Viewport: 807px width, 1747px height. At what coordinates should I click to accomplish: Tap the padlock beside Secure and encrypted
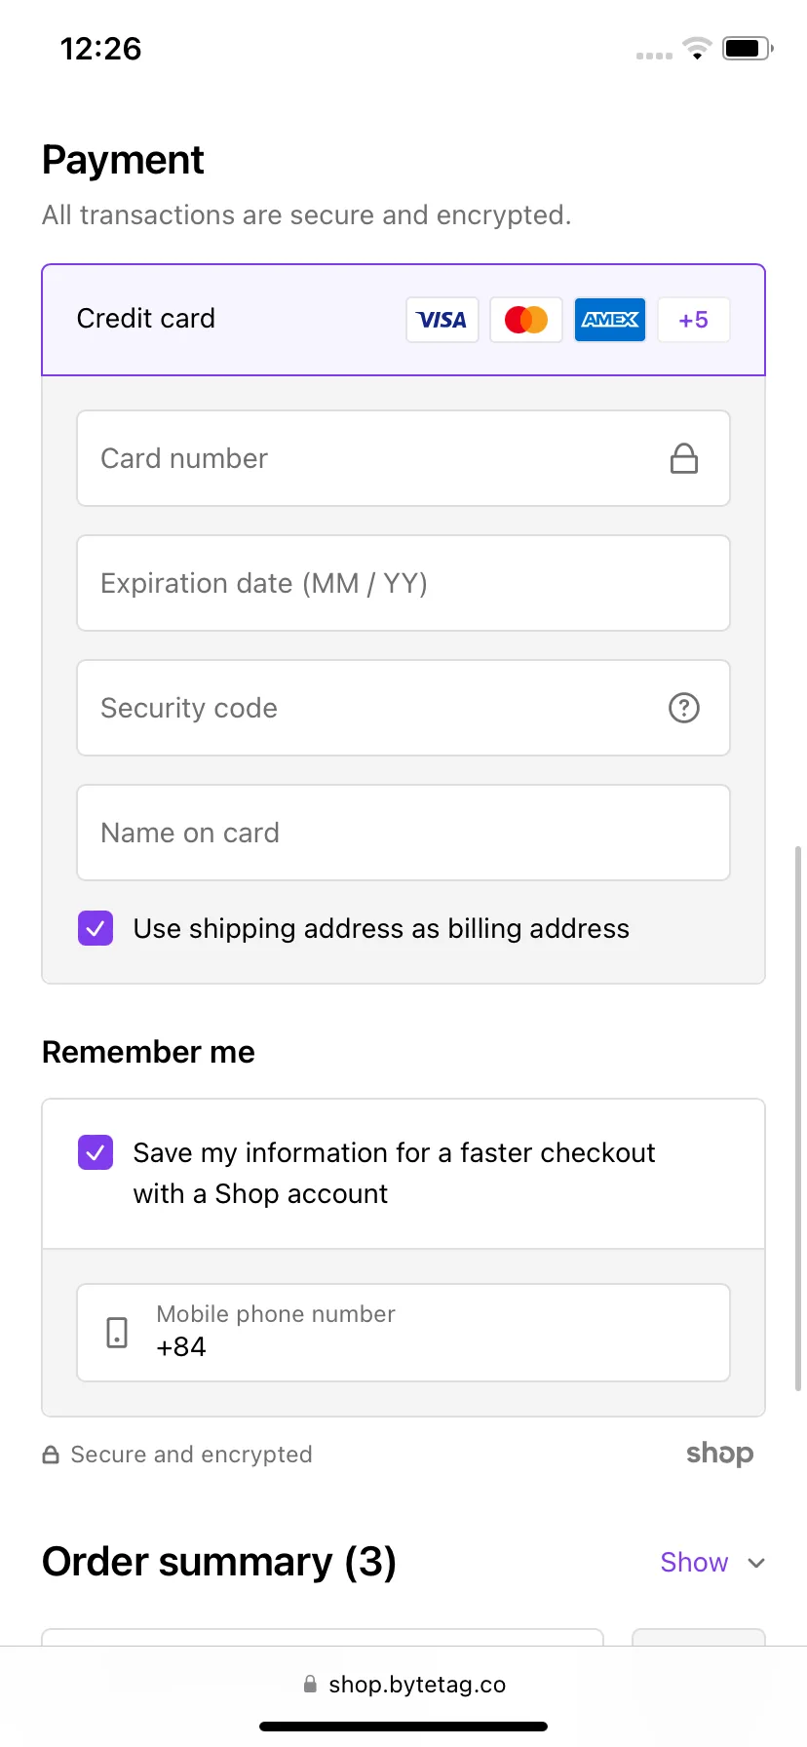(x=51, y=1455)
